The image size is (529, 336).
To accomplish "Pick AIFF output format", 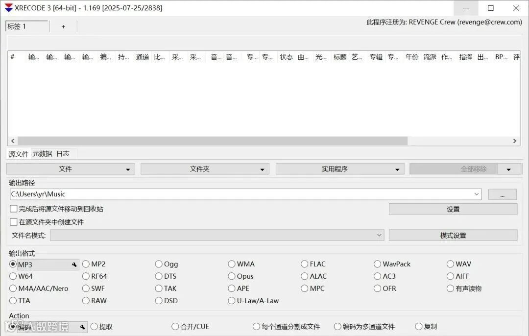I will 450,276.
